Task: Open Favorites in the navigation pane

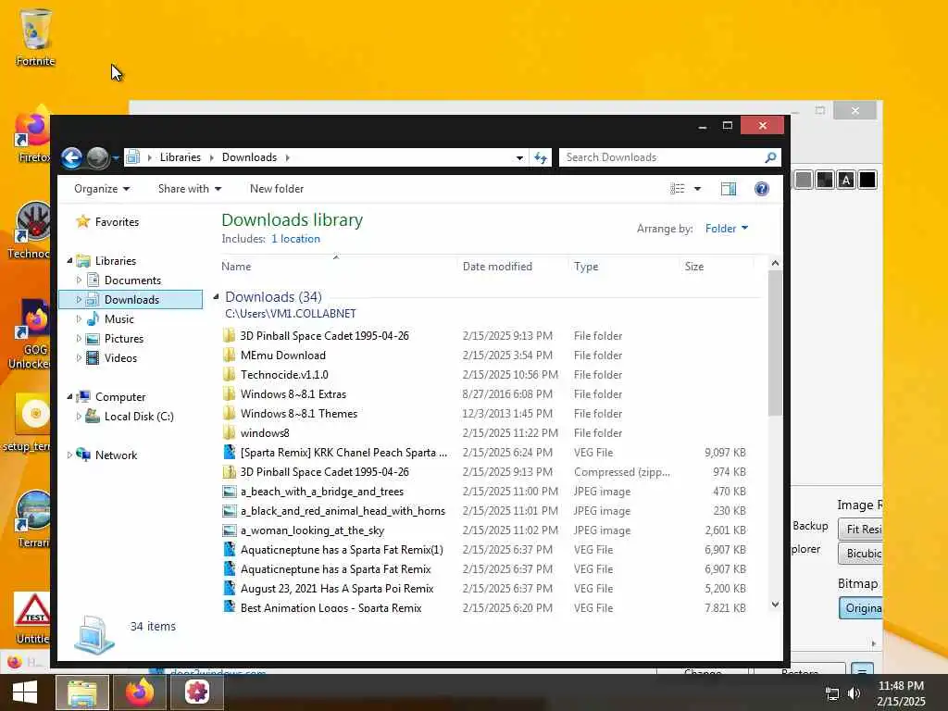Action: point(117,222)
